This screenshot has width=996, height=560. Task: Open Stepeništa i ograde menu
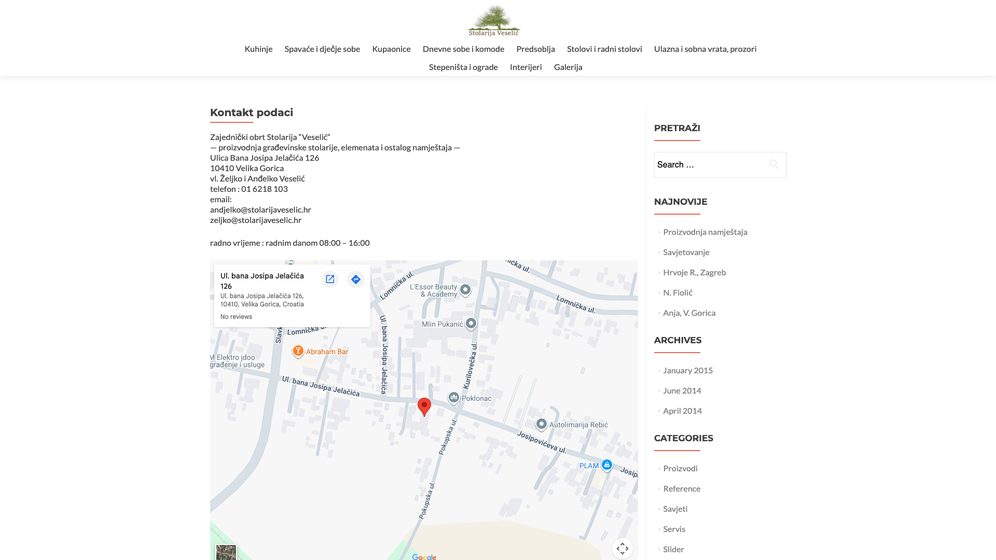click(x=463, y=67)
